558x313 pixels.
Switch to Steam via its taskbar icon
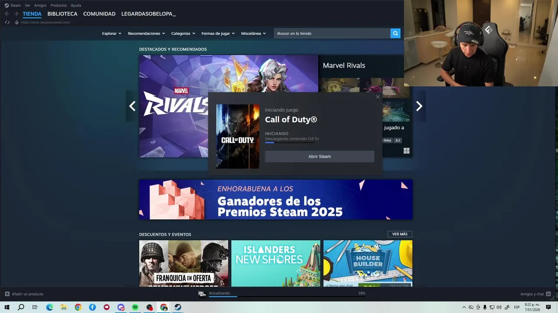178,307
